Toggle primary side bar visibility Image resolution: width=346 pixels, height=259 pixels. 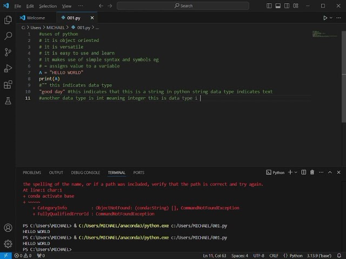click(269, 6)
